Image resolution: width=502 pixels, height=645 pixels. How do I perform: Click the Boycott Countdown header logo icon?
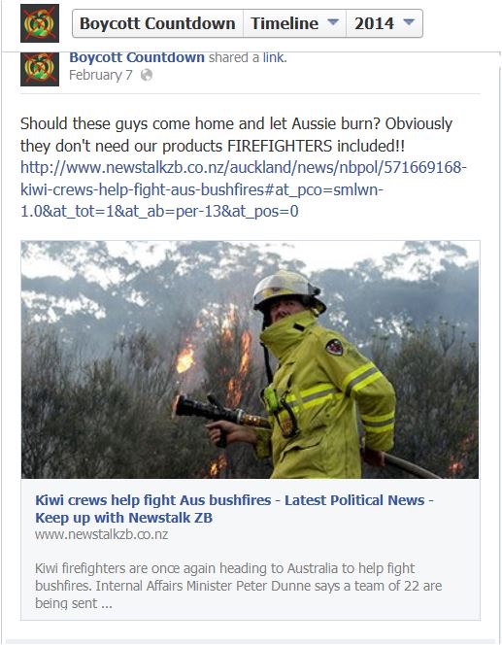tap(40, 23)
